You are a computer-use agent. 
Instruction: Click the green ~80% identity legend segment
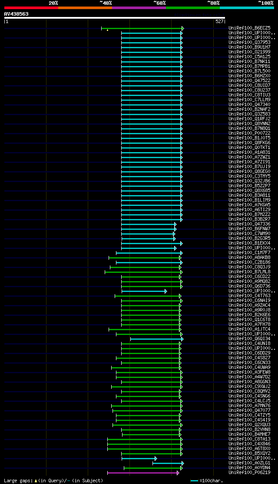point(193,7)
